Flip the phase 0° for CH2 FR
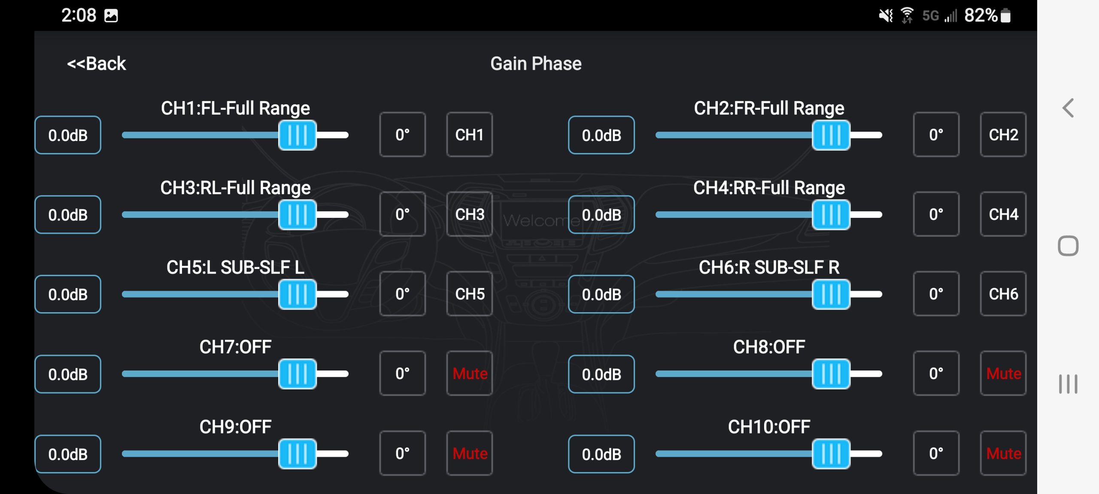The image size is (1099, 494). pyautogui.click(x=936, y=135)
